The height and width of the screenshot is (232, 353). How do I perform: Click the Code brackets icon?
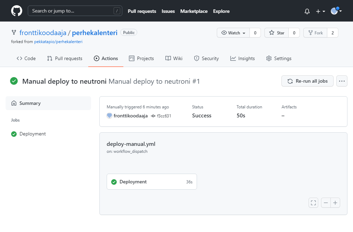pos(19,58)
